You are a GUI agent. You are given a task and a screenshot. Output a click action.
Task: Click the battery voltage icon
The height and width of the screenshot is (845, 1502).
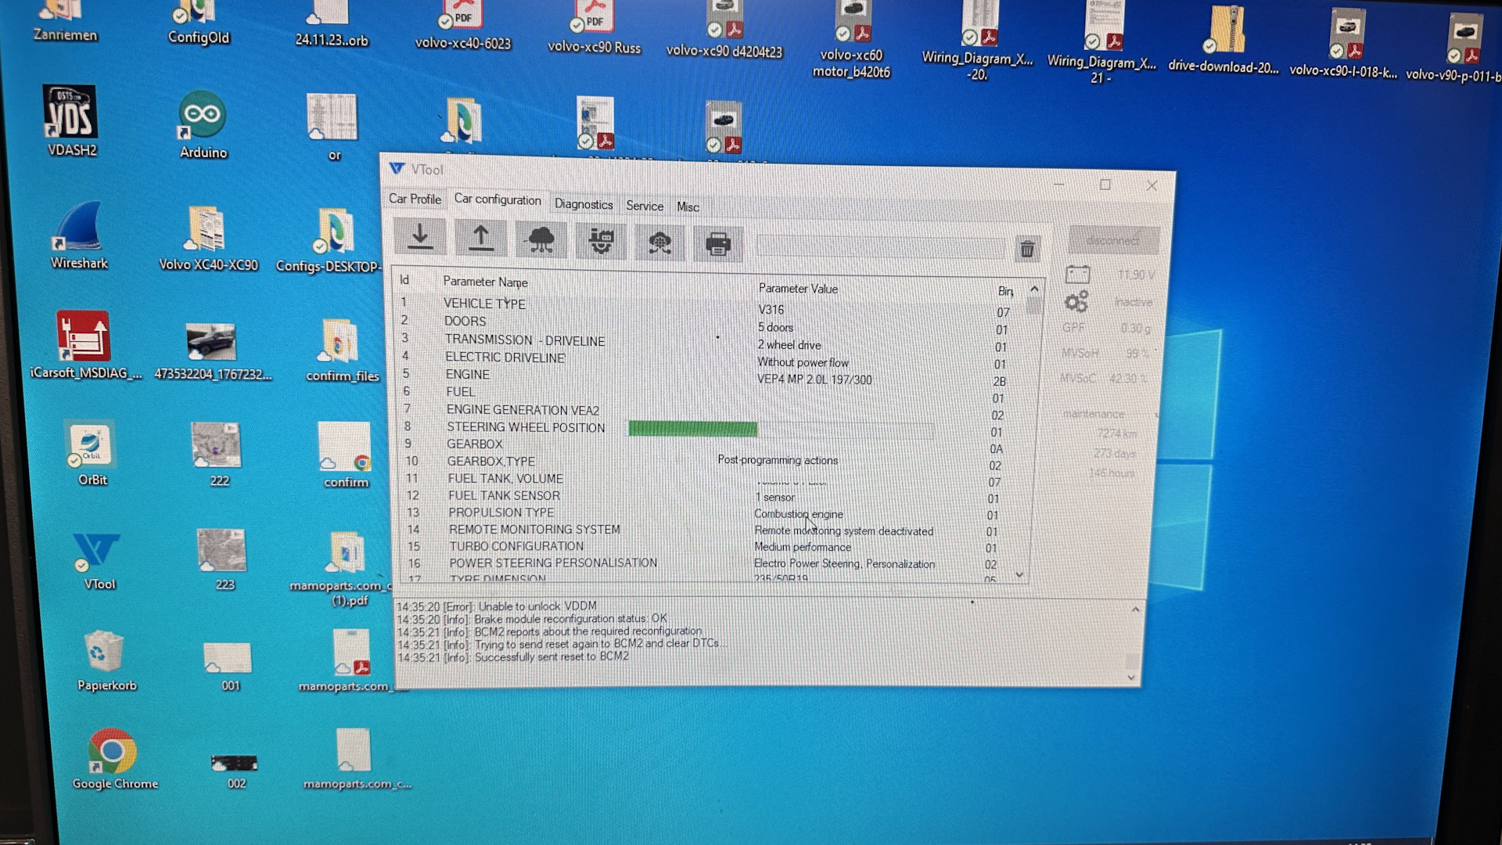[x=1077, y=275]
